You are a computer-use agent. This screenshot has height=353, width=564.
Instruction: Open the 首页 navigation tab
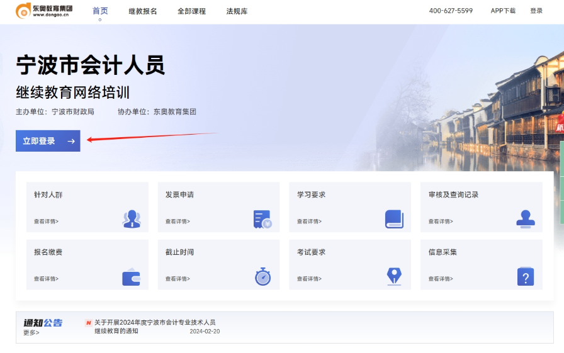pos(100,11)
